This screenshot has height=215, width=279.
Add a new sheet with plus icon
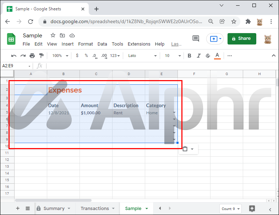coord(18,208)
